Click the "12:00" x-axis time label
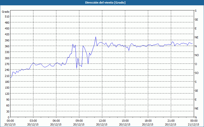Viewport: 204px width, 127px height. pyautogui.click(x=102, y=121)
